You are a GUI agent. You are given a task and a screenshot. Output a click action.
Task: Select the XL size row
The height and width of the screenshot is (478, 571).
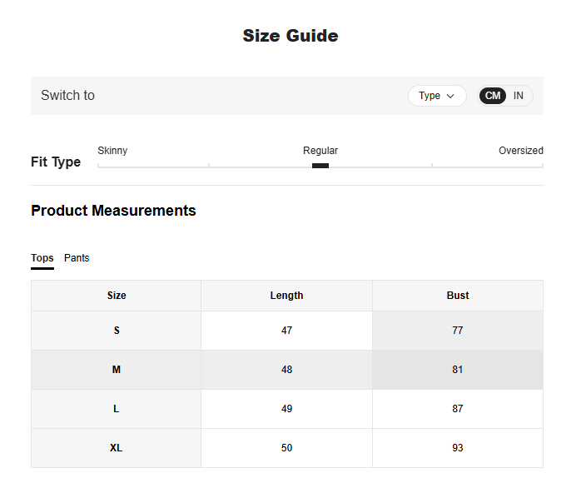click(117, 448)
